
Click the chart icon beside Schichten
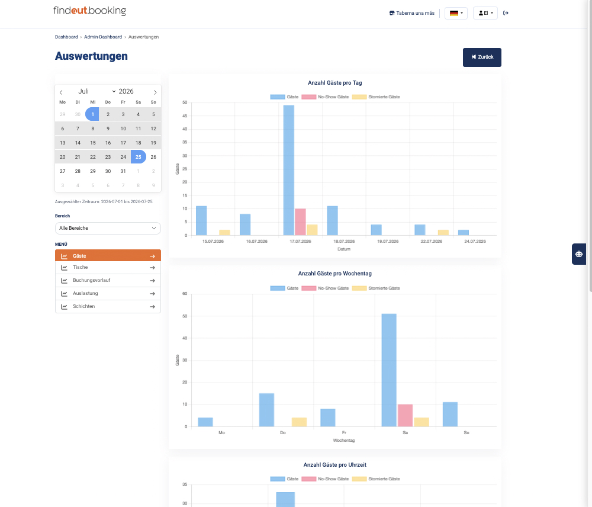tap(64, 307)
